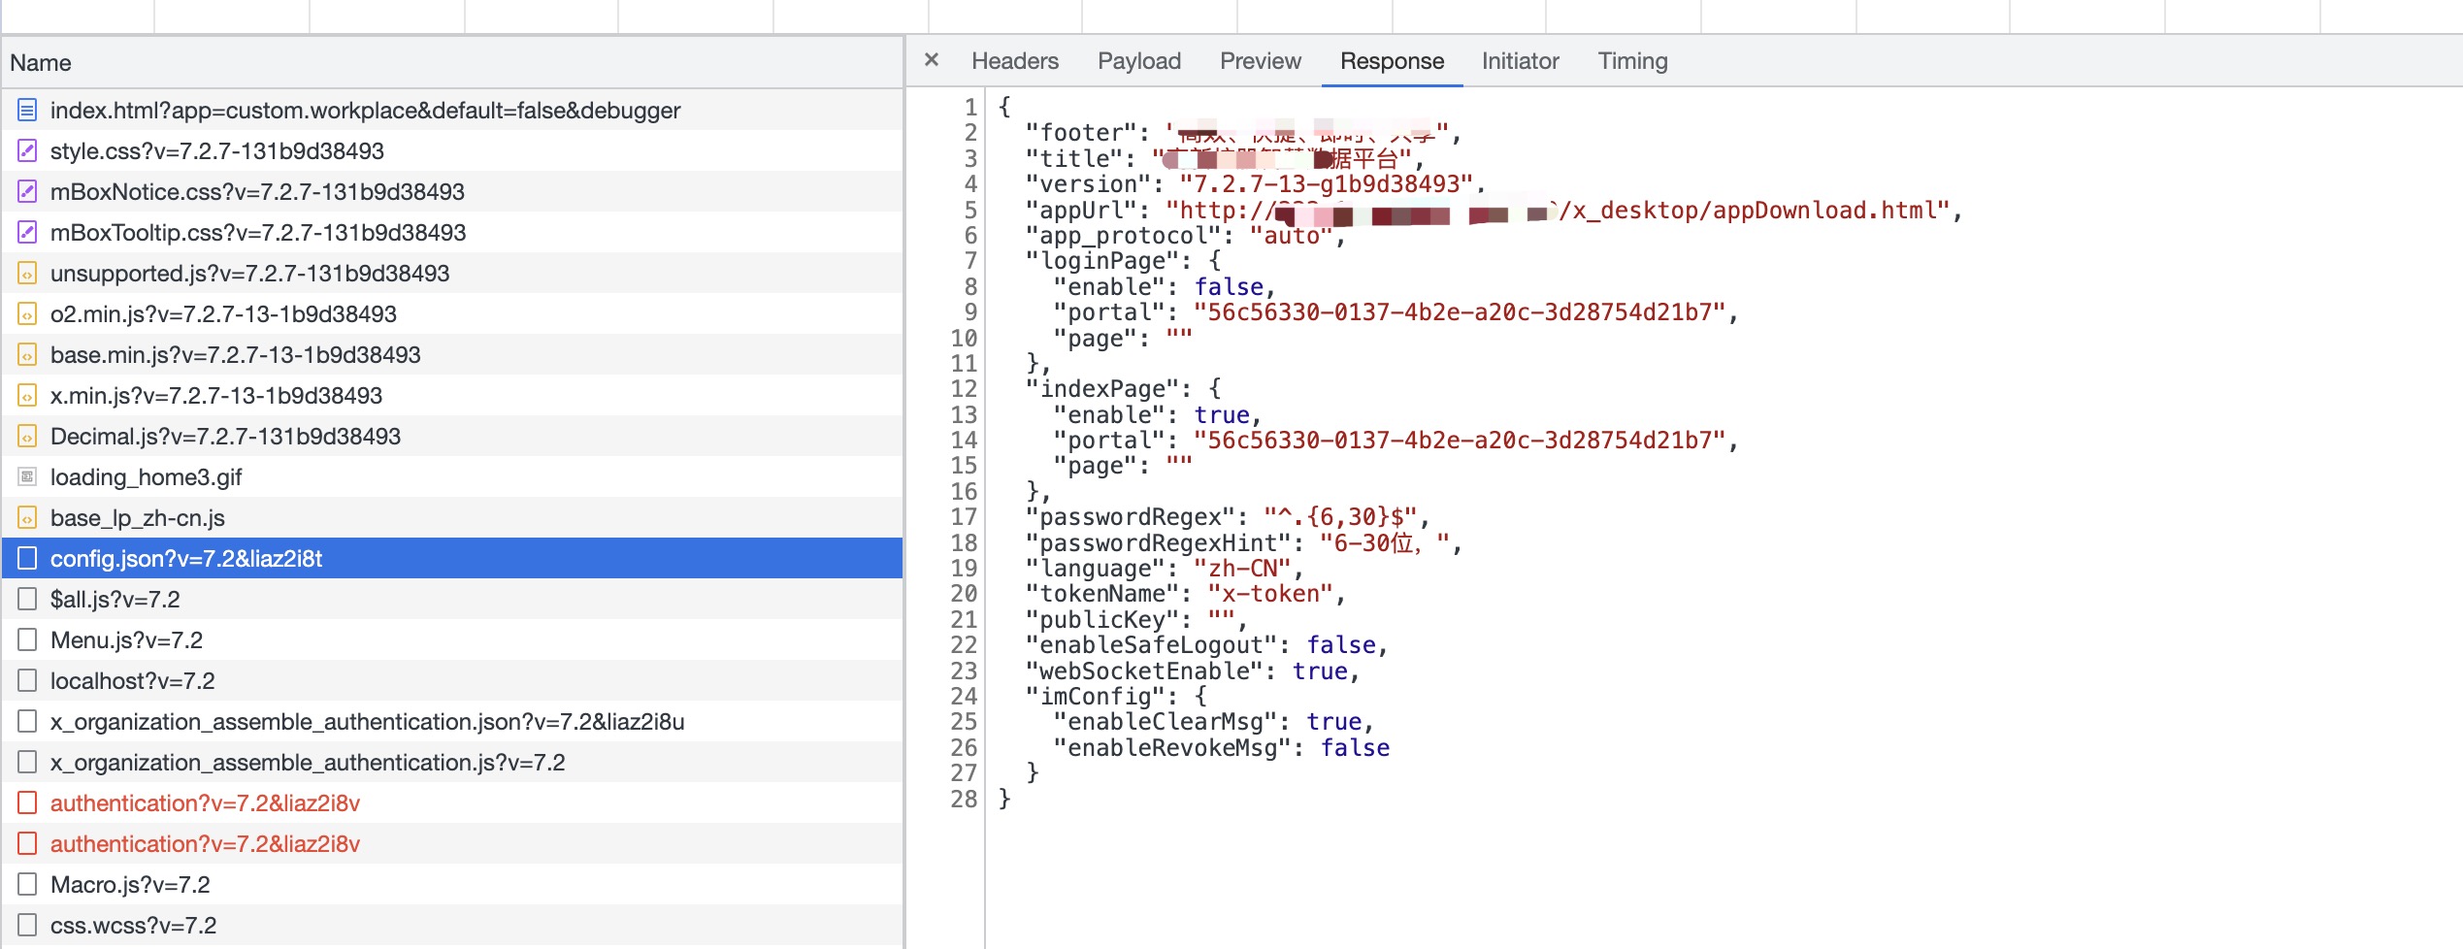Click the script icon next to o2.min.js
The height and width of the screenshot is (949, 2463).
point(27,314)
